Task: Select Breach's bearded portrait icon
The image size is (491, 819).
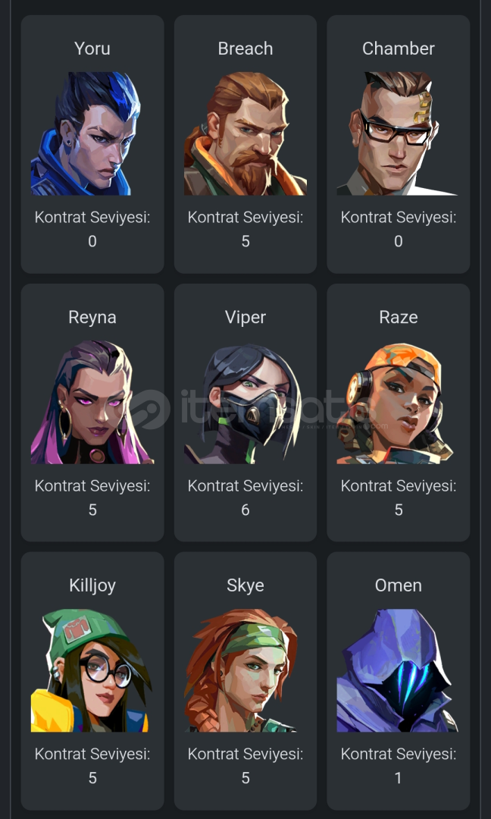Action: tap(245, 133)
